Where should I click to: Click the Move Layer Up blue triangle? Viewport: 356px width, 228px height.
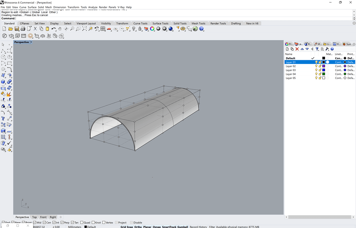click(x=302, y=49)
